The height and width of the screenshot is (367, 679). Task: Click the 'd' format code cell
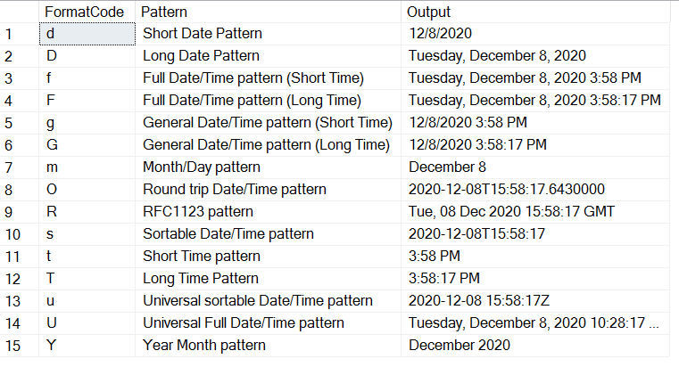[x=87, y=34]
